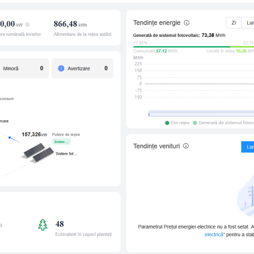Click info icon beside Tendințe venituri

pyautogui.click(x=186, y=146)
